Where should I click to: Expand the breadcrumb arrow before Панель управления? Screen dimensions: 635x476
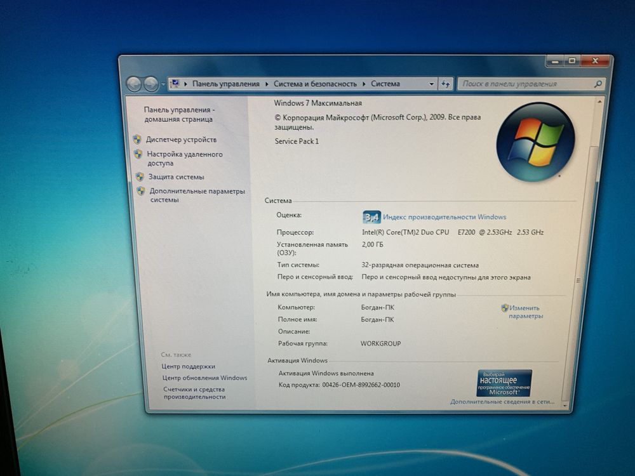pos(185,84)
